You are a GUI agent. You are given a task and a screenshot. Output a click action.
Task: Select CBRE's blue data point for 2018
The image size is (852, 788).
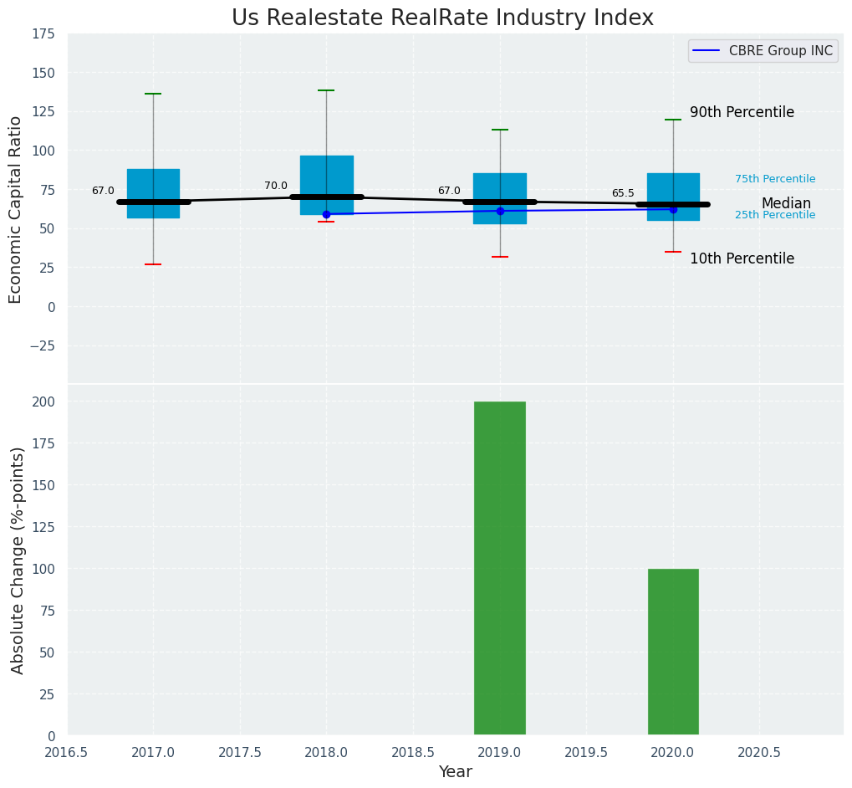pos(326,214)
